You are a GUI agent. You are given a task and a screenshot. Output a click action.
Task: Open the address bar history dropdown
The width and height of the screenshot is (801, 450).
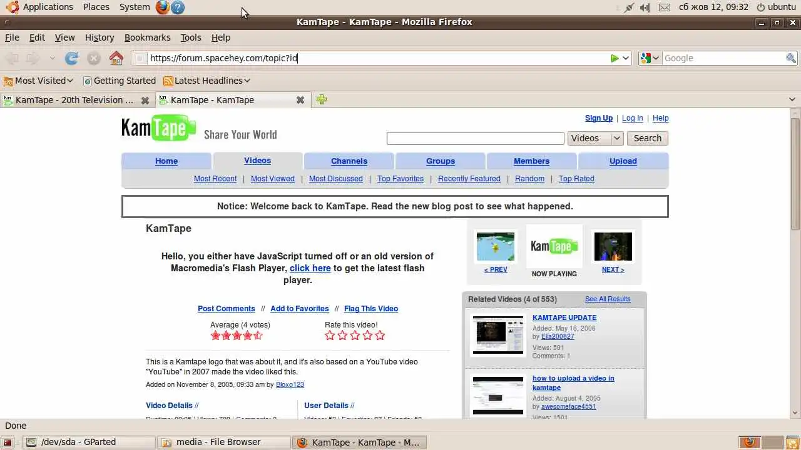pyautogui.click(x=625, y=58)
